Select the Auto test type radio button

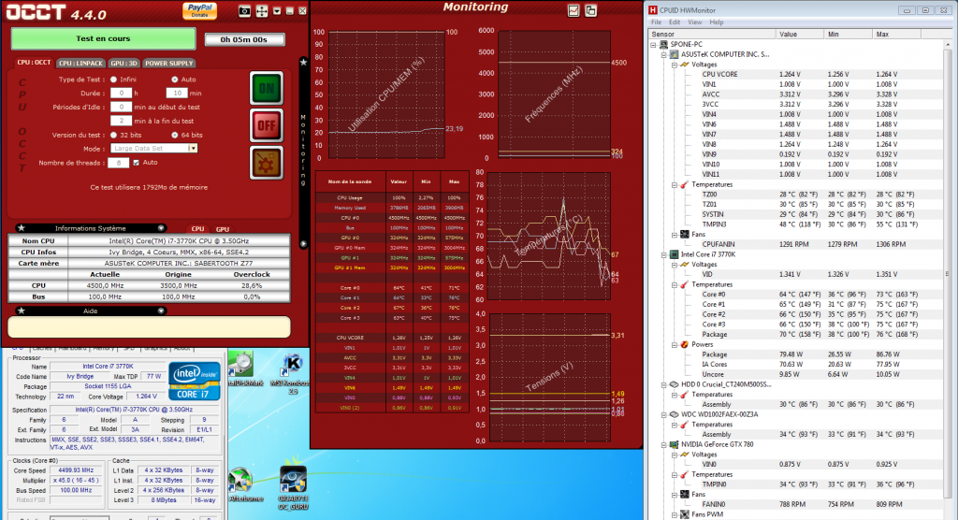[x=175, y=79]
